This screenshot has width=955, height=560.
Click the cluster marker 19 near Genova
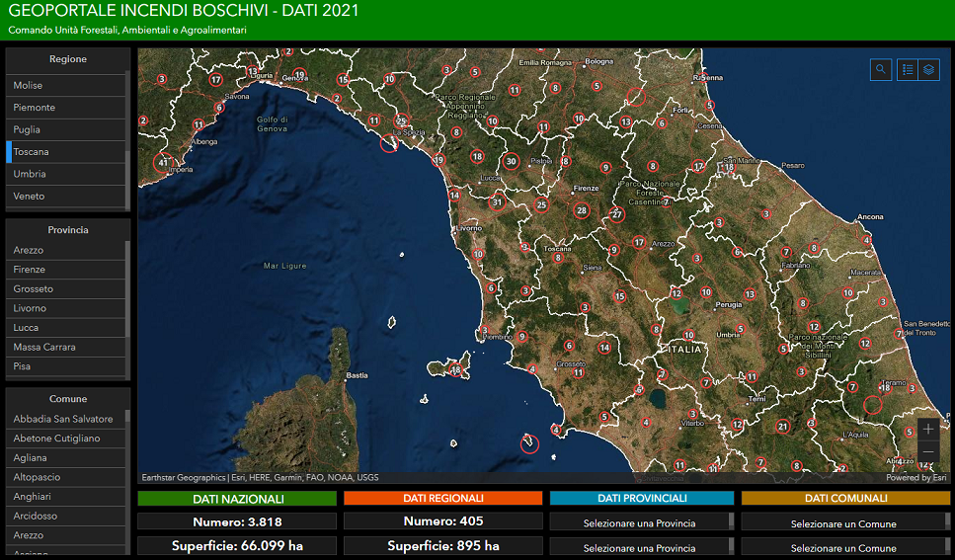(x=299, y=75)
